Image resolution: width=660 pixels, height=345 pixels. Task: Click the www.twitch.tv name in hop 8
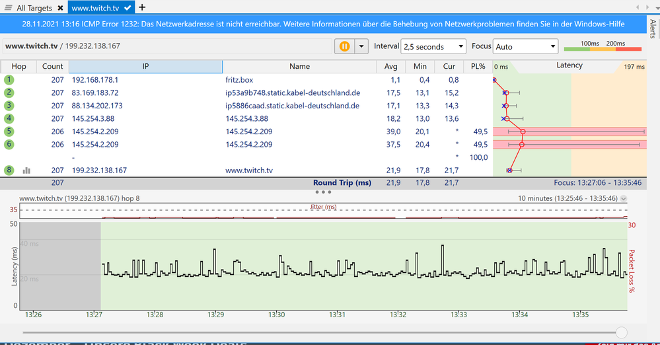coord(249,170)
